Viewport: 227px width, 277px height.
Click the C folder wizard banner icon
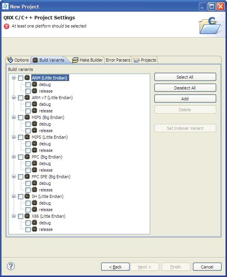(210, 25)
